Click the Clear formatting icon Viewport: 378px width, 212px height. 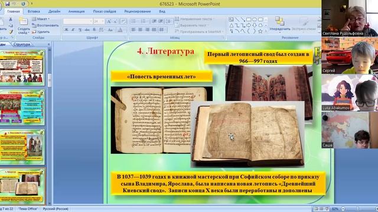123,21
